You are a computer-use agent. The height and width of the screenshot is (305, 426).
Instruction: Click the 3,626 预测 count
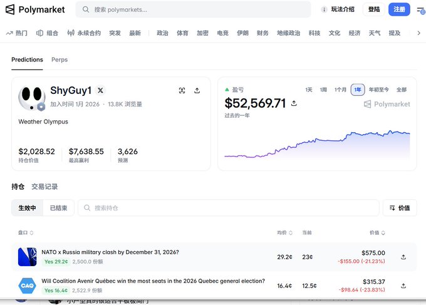[x=127, y=152]
